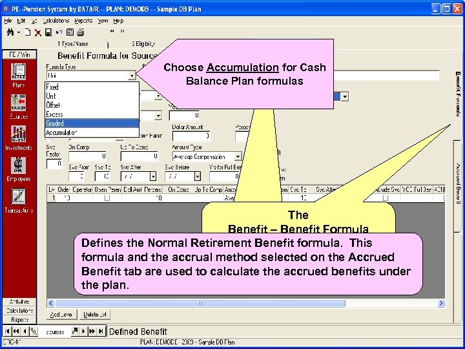The height and width of the screenshot is (349, 465).
Task: Click the double right chevron in toolbar
Action: 122,31
